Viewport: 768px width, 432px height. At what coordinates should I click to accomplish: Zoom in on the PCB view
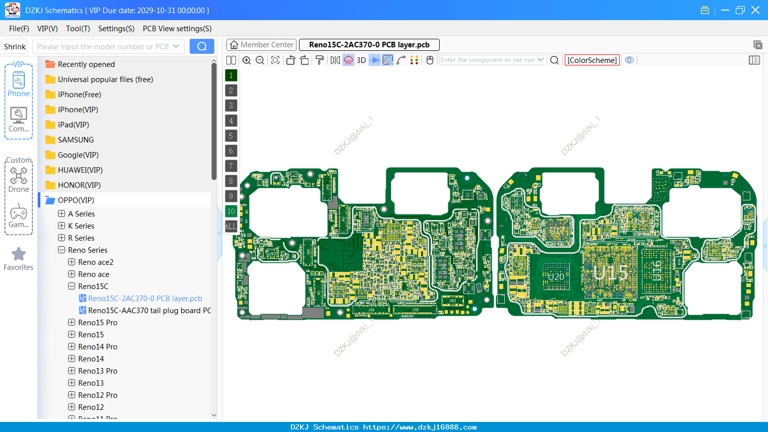pyautogui.click(x=247, y=60)
